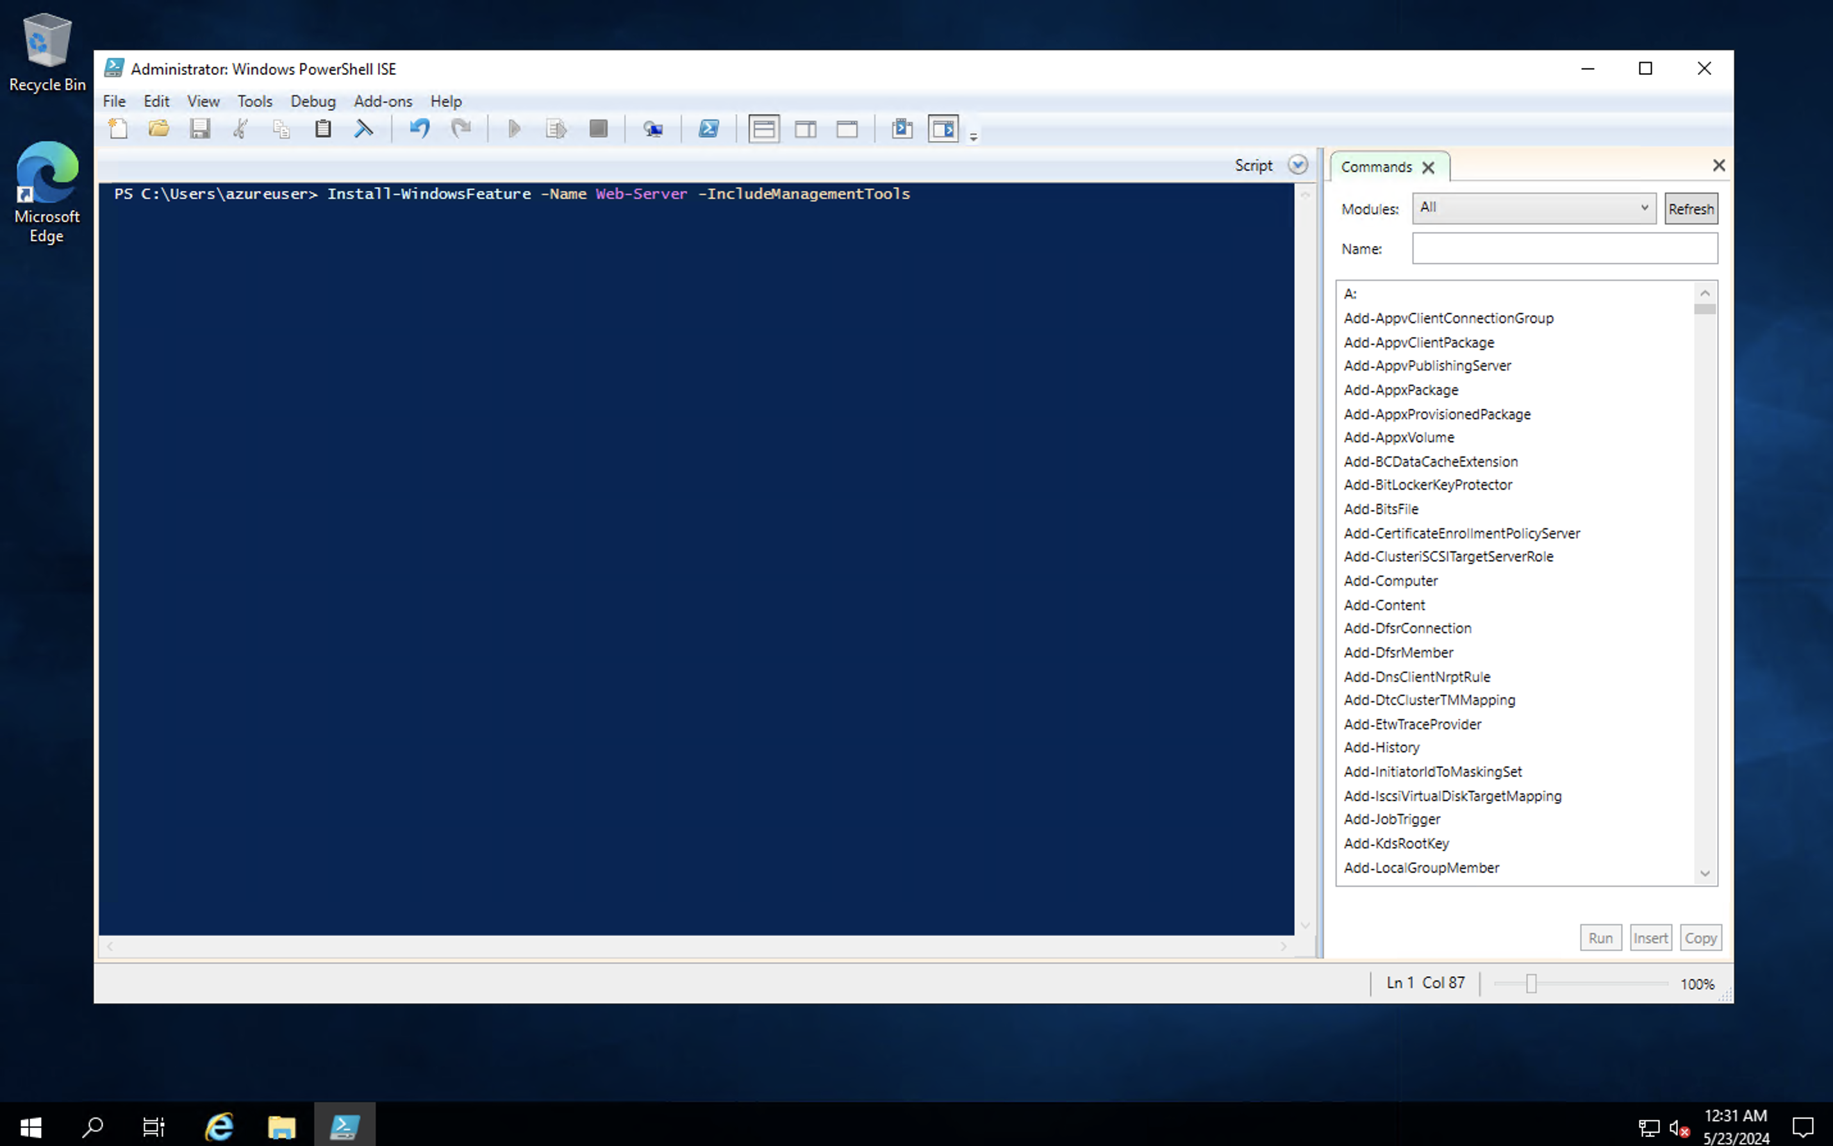Image resolution: width=1833 pixels, height=1146 pixels.
Task: Click the zoom slider in status bar
Action: click(x=1531, y=984)
